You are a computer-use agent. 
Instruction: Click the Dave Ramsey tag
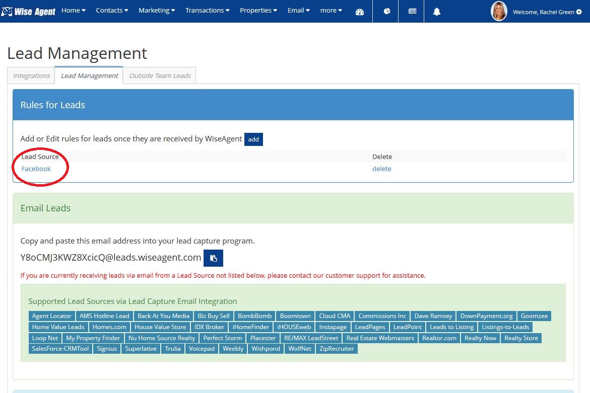433,316
